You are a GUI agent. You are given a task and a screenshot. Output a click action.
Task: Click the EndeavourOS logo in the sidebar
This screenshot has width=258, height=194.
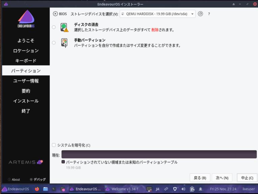click(x=26, y=19)
